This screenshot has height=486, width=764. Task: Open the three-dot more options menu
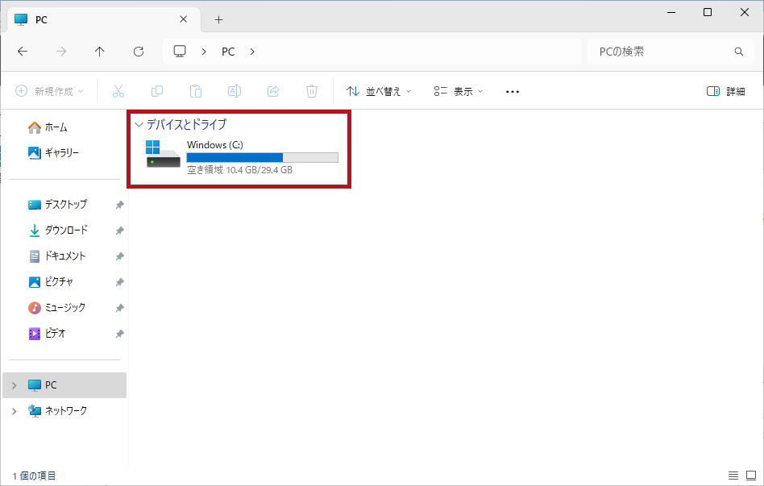[513, 91]
